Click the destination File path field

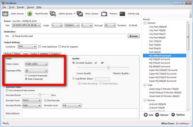(69, 36)
